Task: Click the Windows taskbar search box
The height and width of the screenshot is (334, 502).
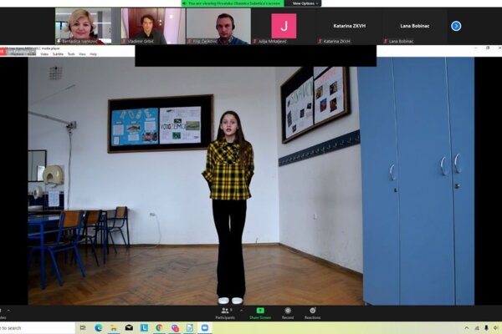Action: (25, 328)
